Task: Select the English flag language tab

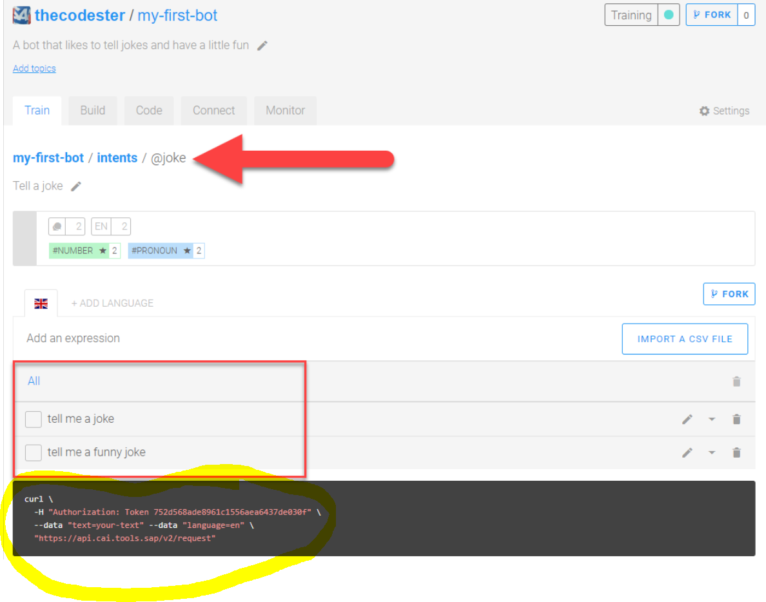Action: (x=41, y=303)
